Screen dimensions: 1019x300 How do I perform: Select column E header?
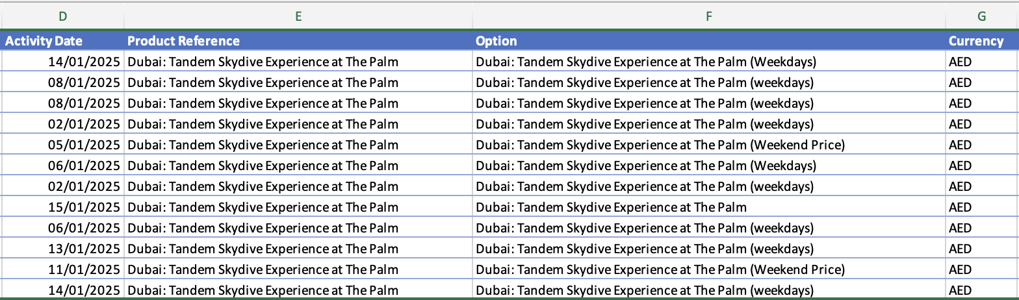click(x=298, y=17)
